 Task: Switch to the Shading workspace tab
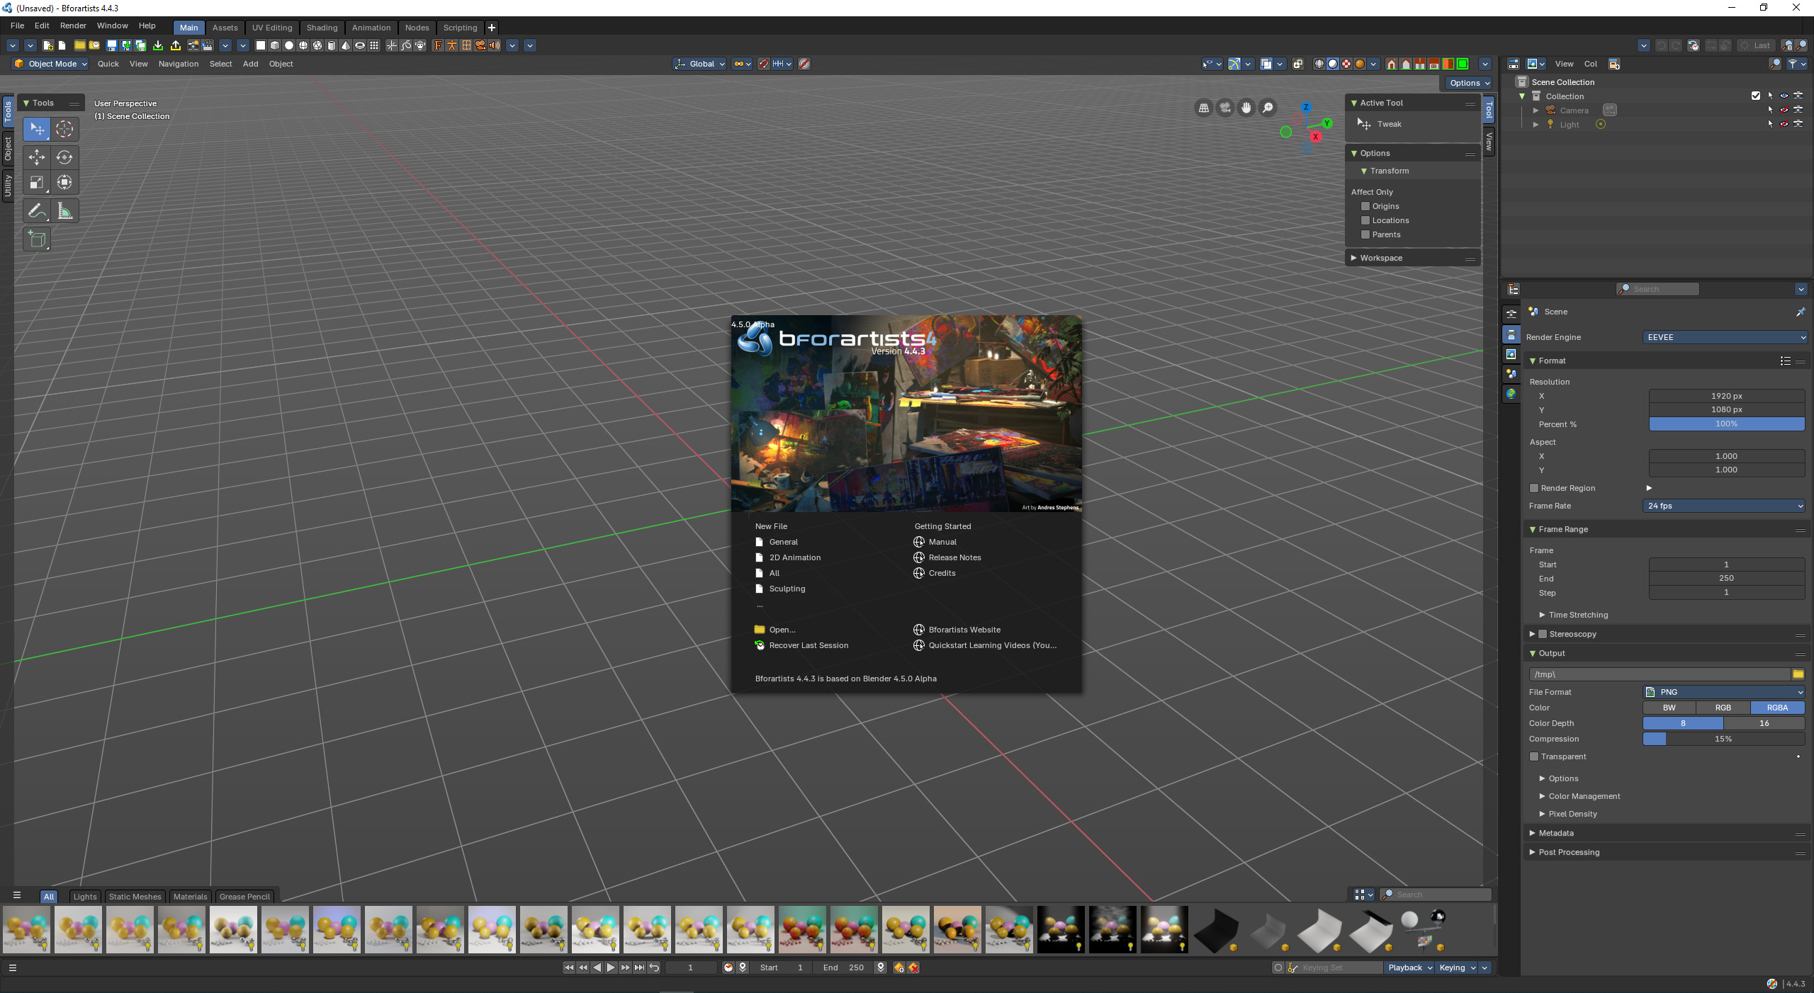322,28
